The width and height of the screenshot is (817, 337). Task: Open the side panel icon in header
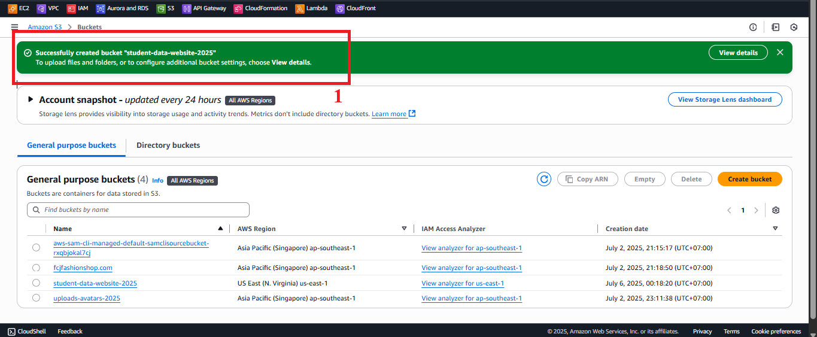pos(776,27)
